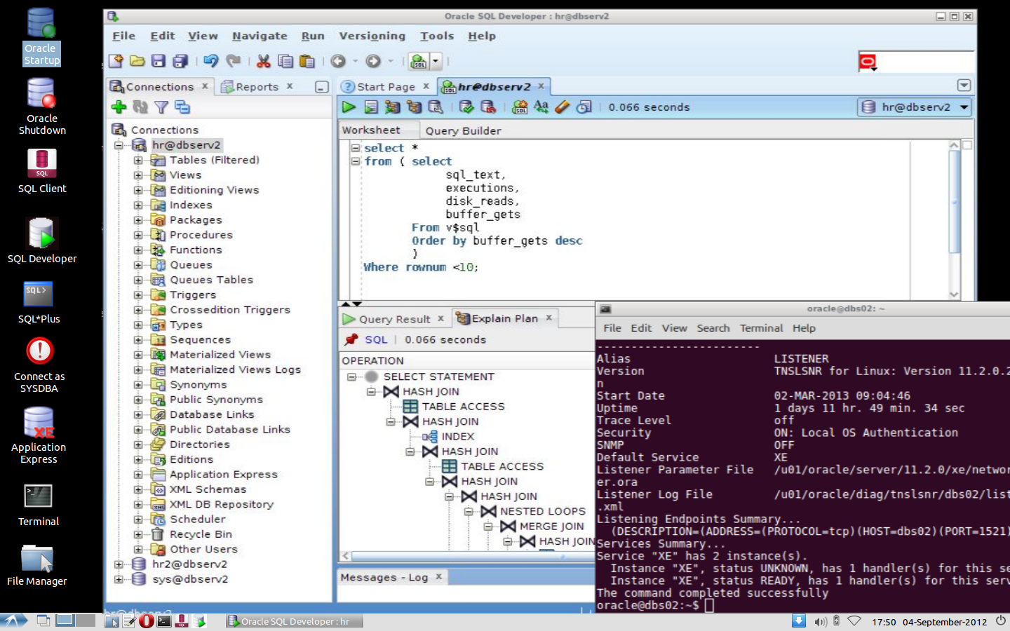Expand the Tables (Filtered) tree node

(138, 161)
